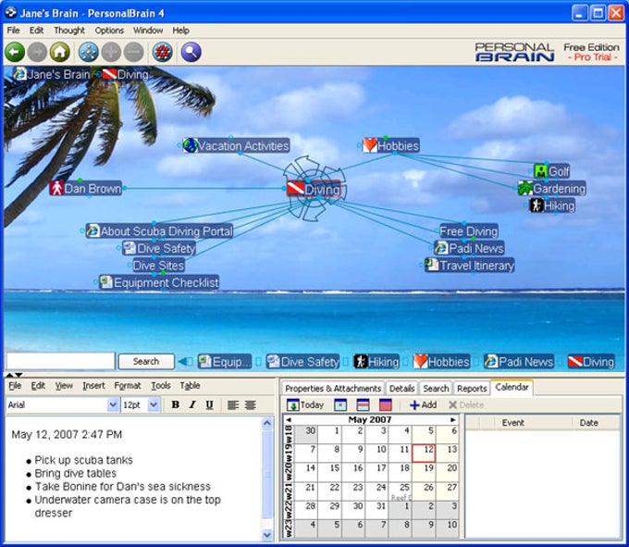629x547 pixels.
Task: Open the Help menu
Action: point(181,31)
